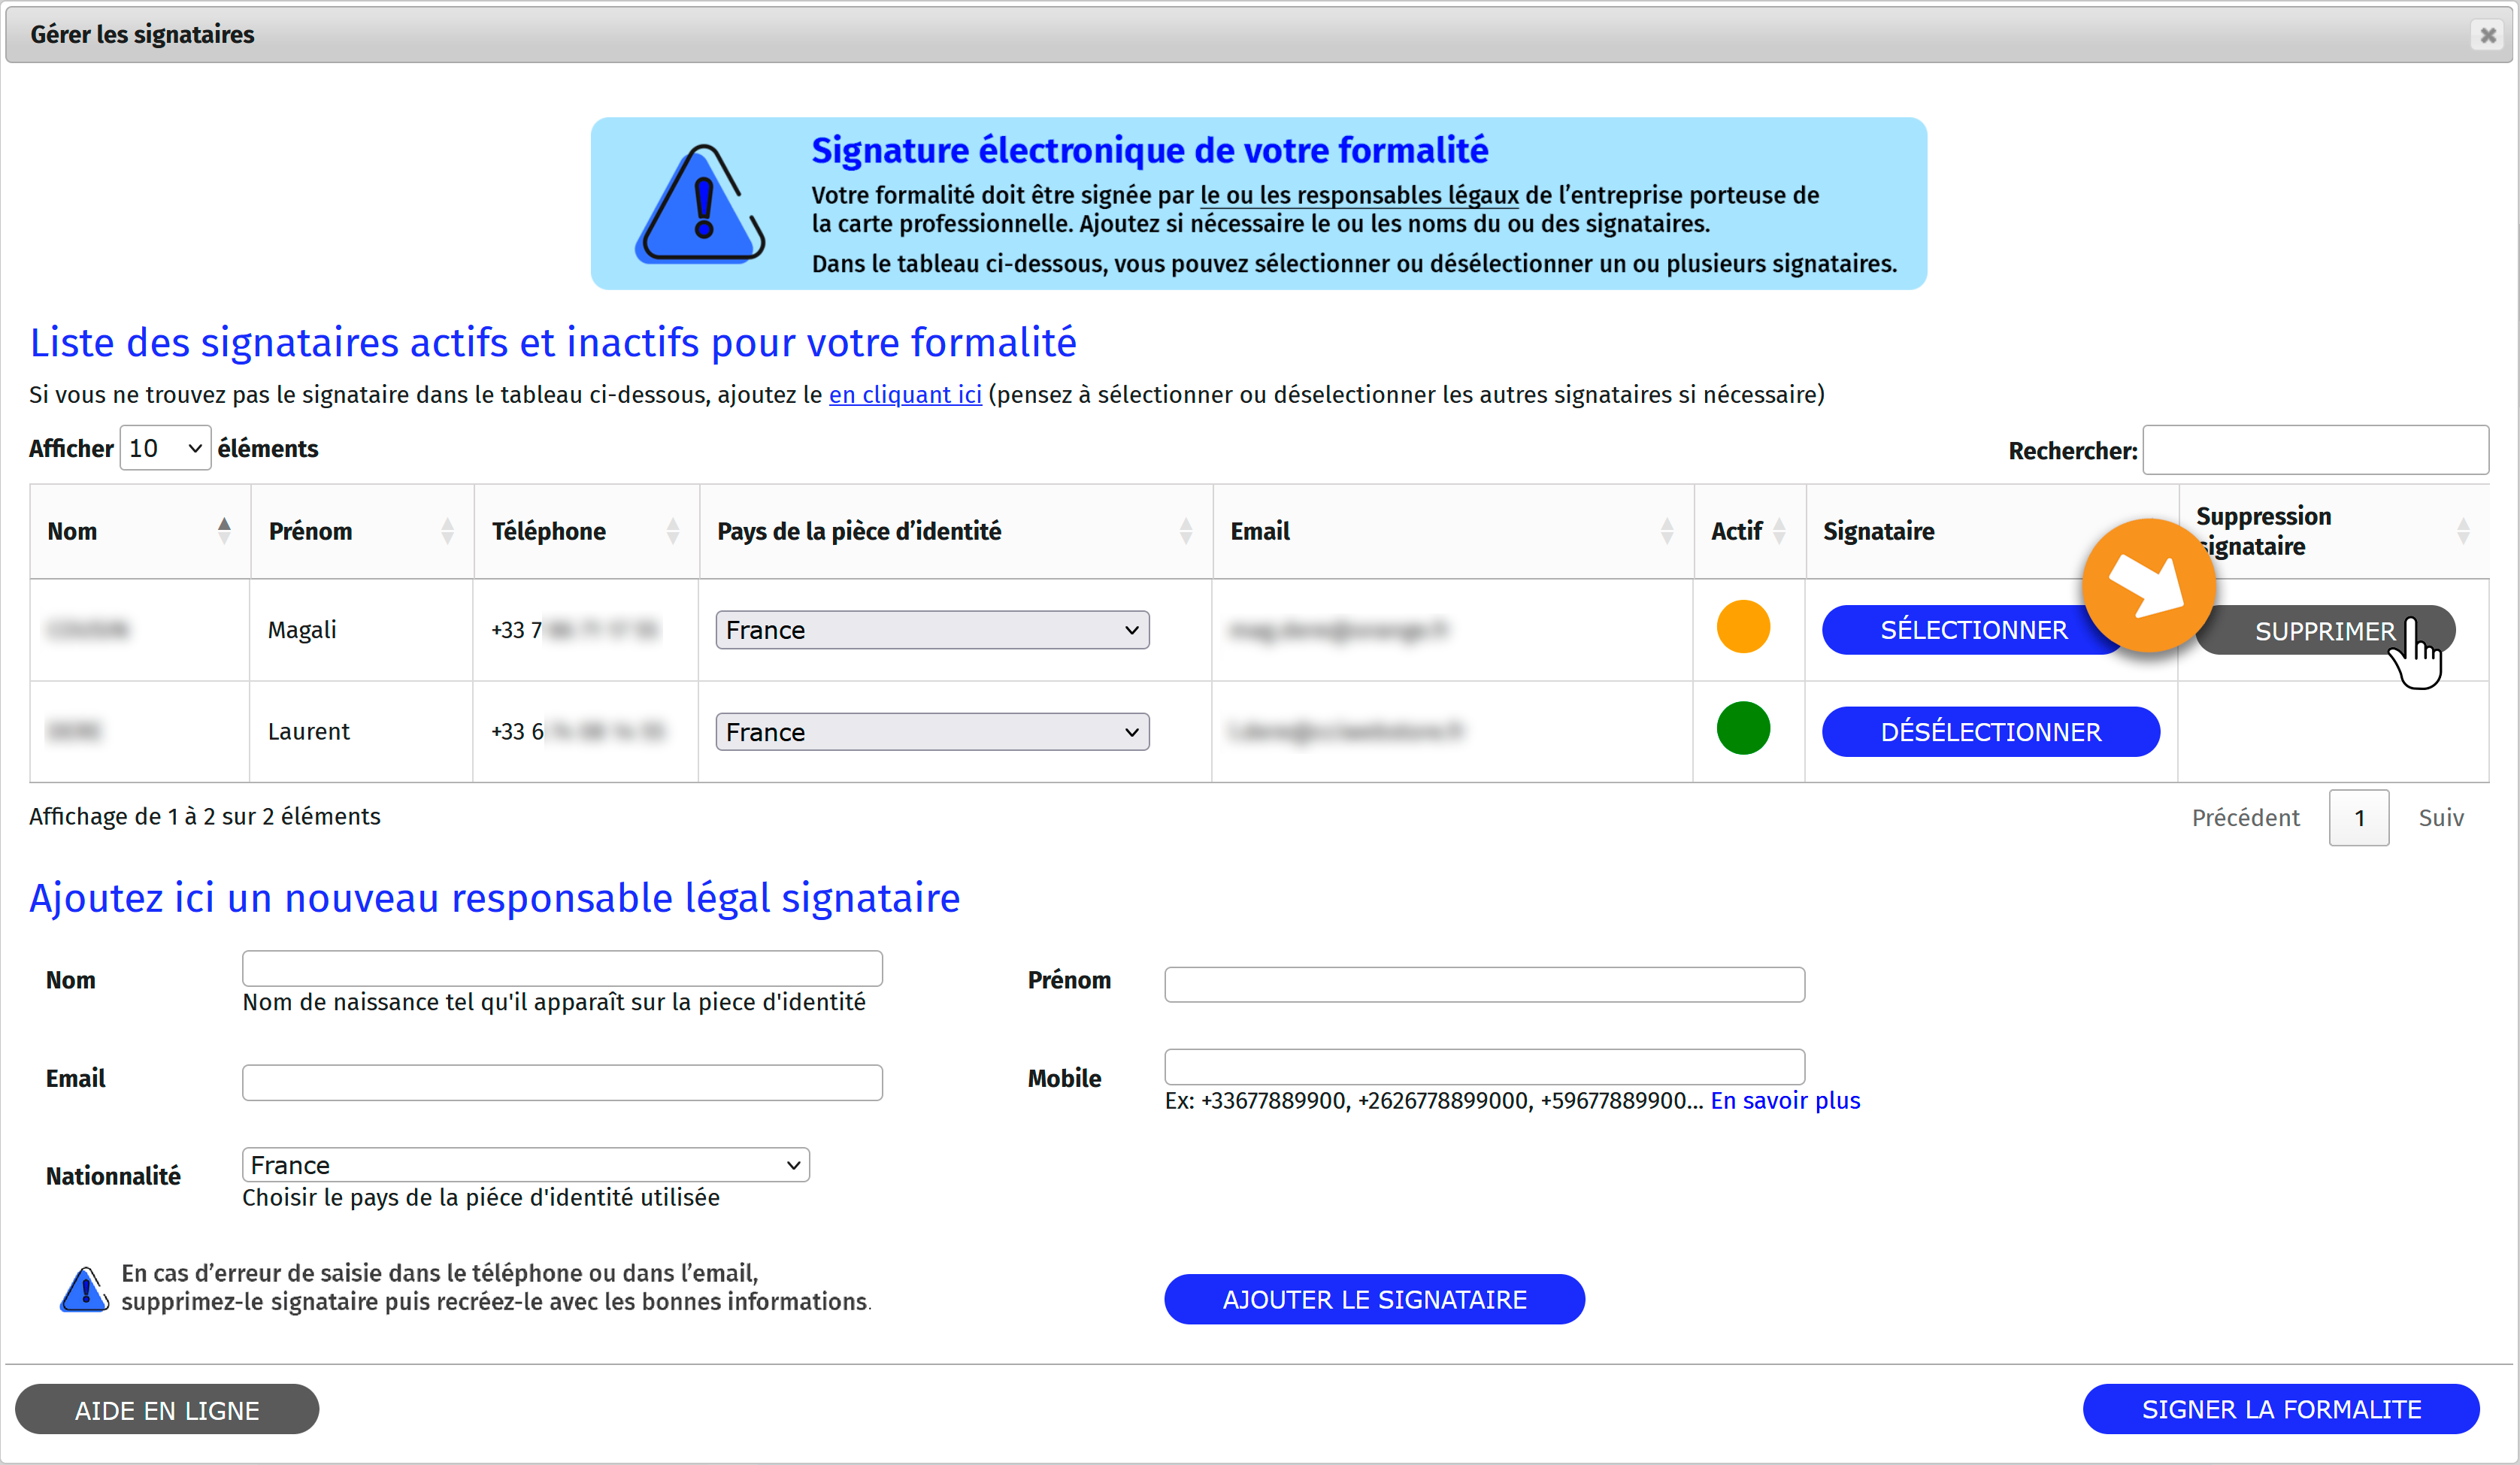Focus the Rechercher search field
This screenshot has height=1465, width=2520.
coord(2315,450)
